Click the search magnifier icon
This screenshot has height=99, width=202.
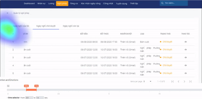162,3
